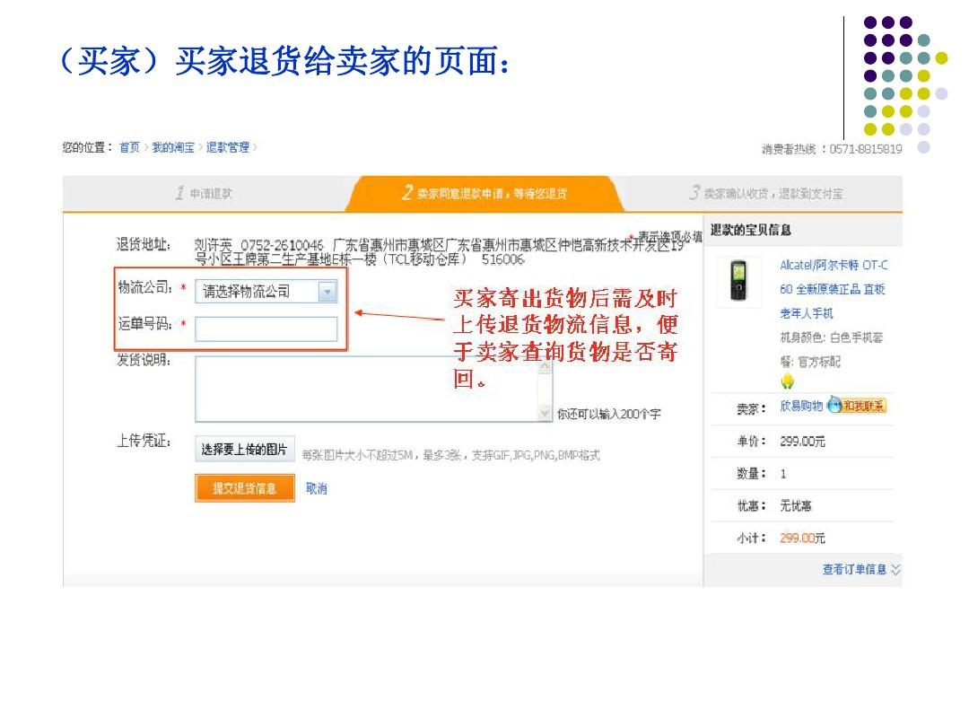Select step 2 卖家同意退款申请 tab
This screenshot has width=969, height=727.
click(484, 194)
